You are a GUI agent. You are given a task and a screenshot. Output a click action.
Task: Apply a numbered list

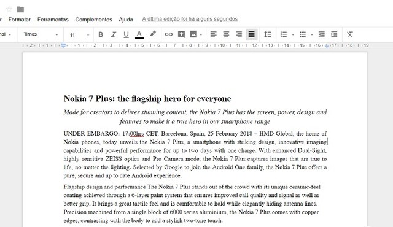284,34
